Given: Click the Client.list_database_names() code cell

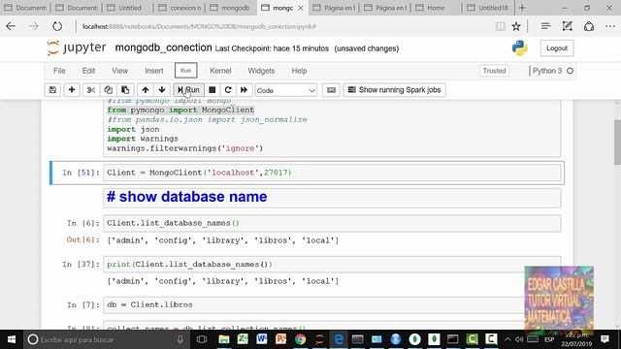Looking at the screenshot, I should tap(332, 223).
